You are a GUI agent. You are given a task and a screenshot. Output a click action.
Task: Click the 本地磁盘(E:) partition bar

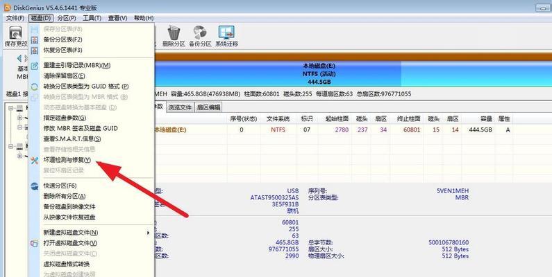[x=278, y=73]
